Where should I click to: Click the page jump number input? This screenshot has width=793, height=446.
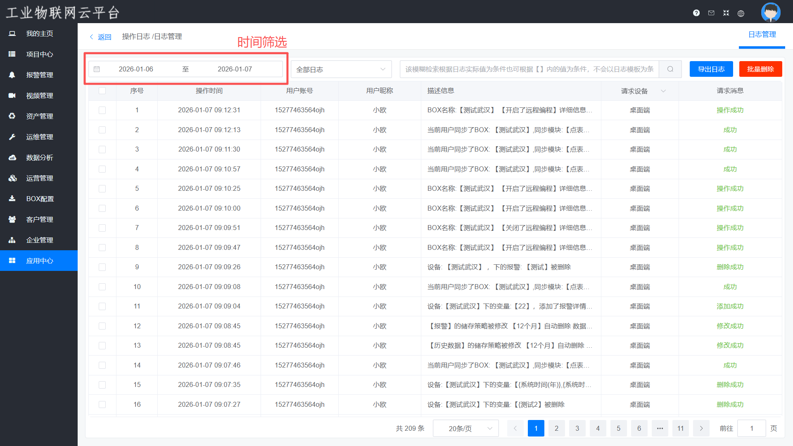click(751, 428)
